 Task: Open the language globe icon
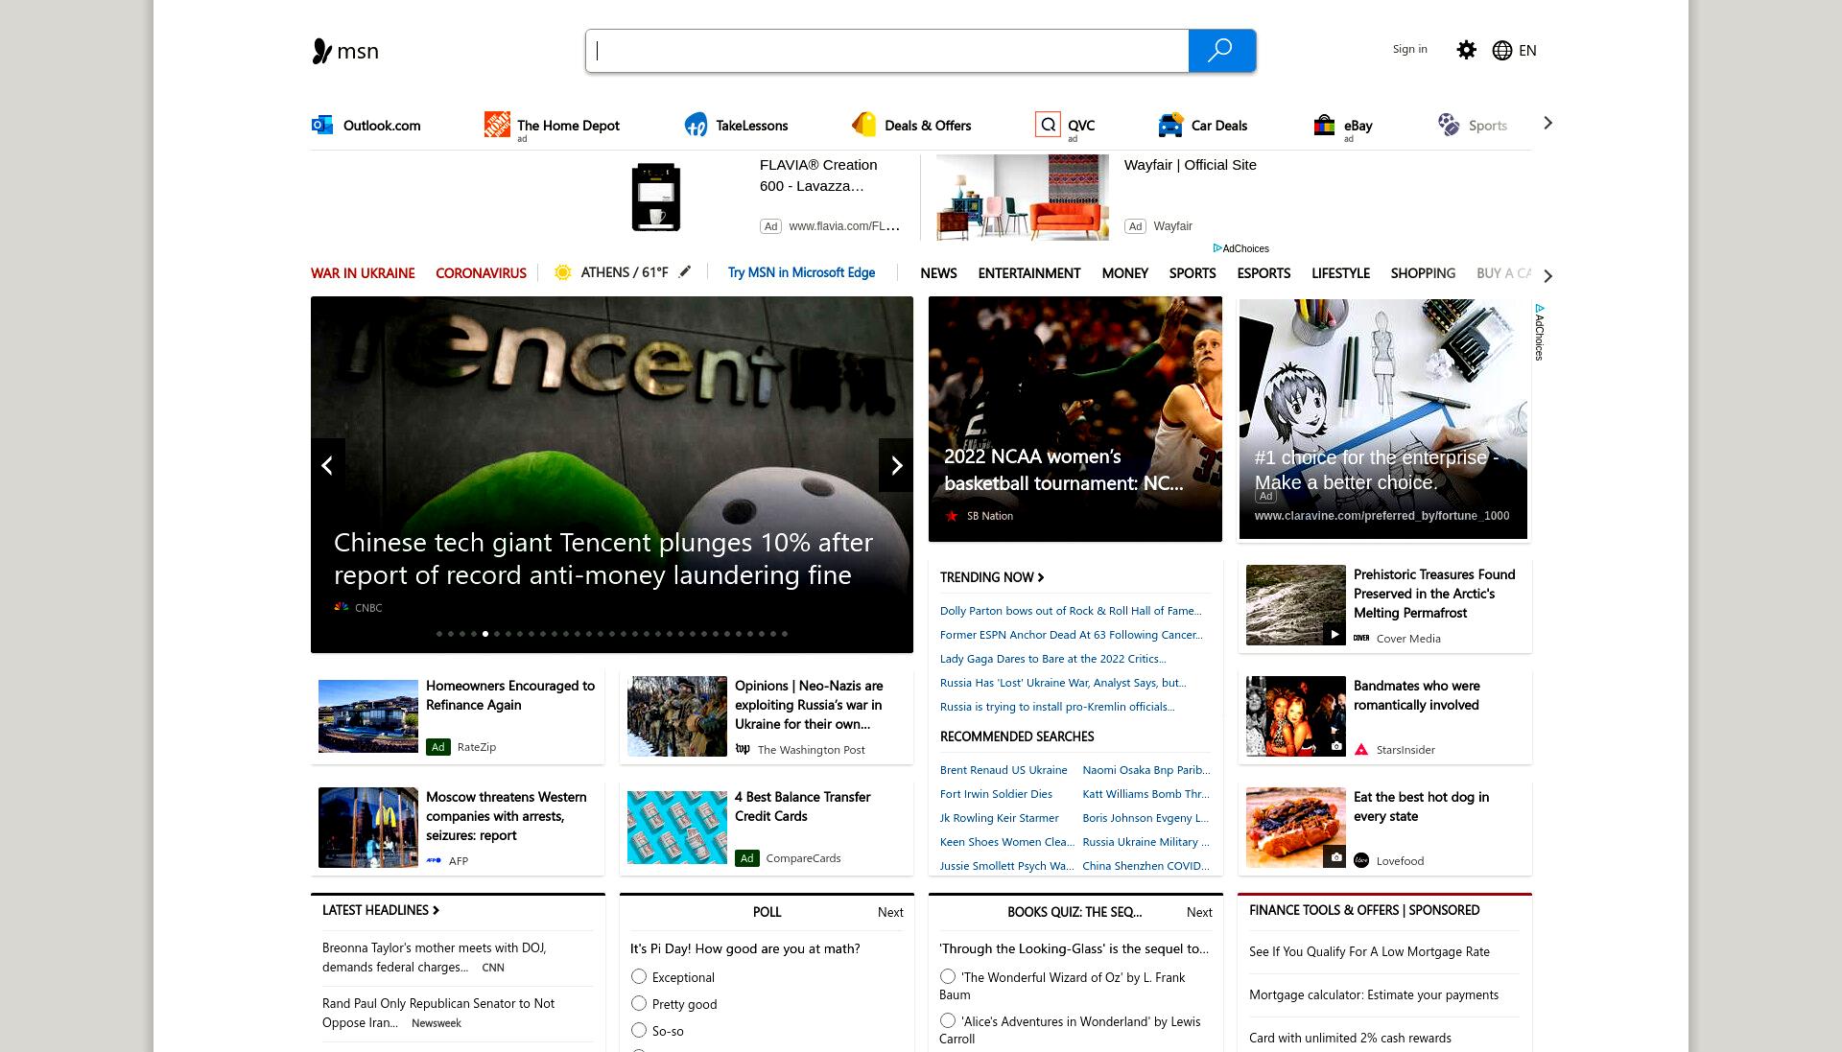coord(1502,51)
